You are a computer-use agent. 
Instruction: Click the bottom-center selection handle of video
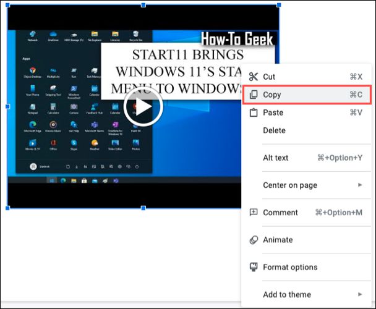click(x=143, y=208)
